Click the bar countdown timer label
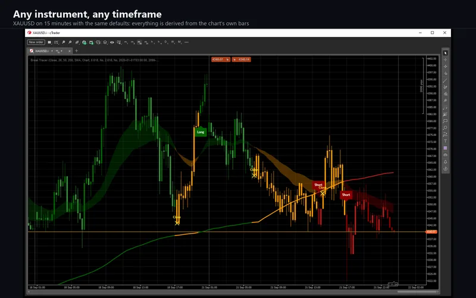This screenshot has width=476, height=298. coord(393,285)
